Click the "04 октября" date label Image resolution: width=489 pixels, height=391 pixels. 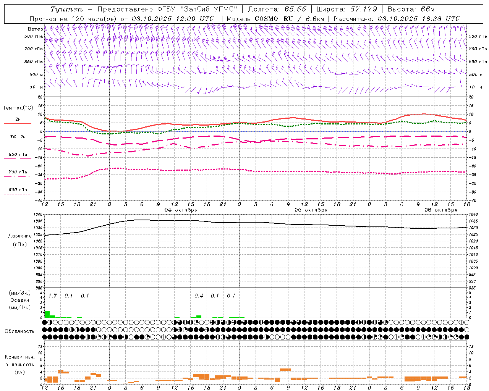pyautogui.click(x=181, y=210)
